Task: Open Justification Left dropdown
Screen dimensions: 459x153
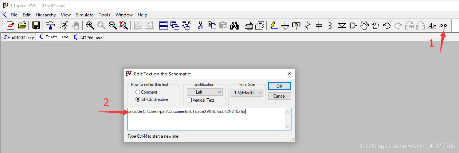Action: pos(204,92)
